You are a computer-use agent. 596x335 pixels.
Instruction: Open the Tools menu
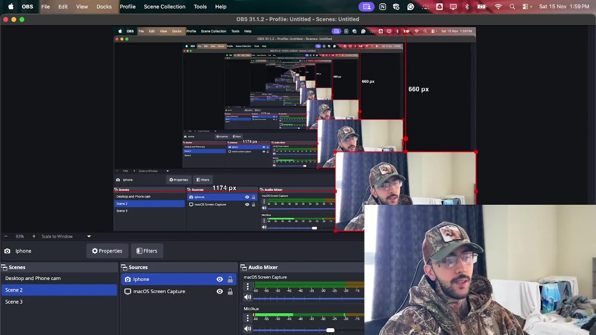coord(200,7)
